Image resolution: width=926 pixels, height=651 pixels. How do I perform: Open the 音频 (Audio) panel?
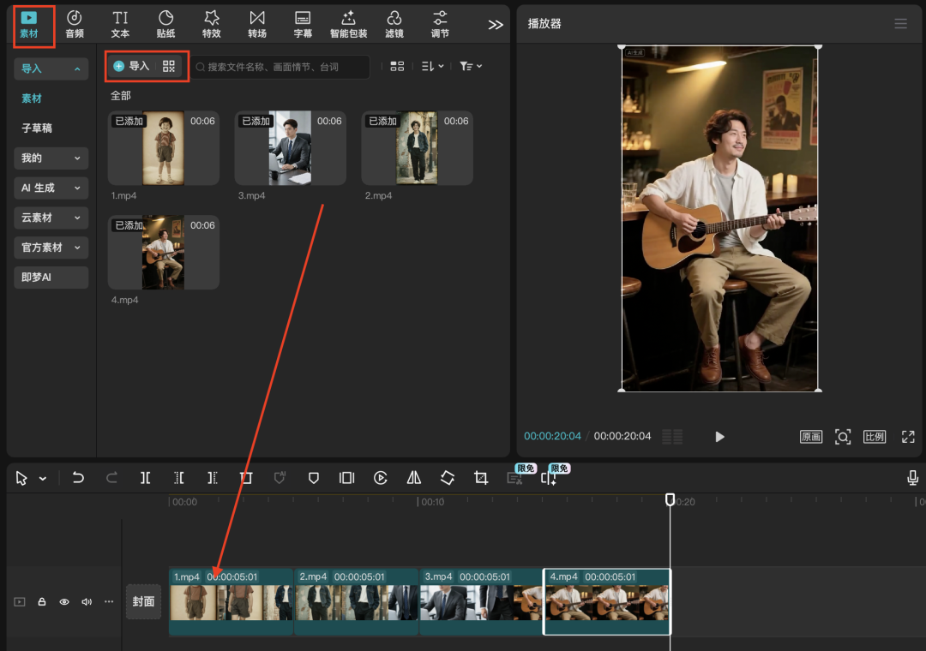click(75, 24)
